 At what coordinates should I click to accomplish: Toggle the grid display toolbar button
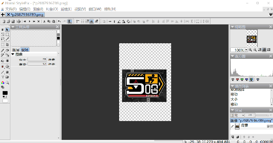(82, 21)
